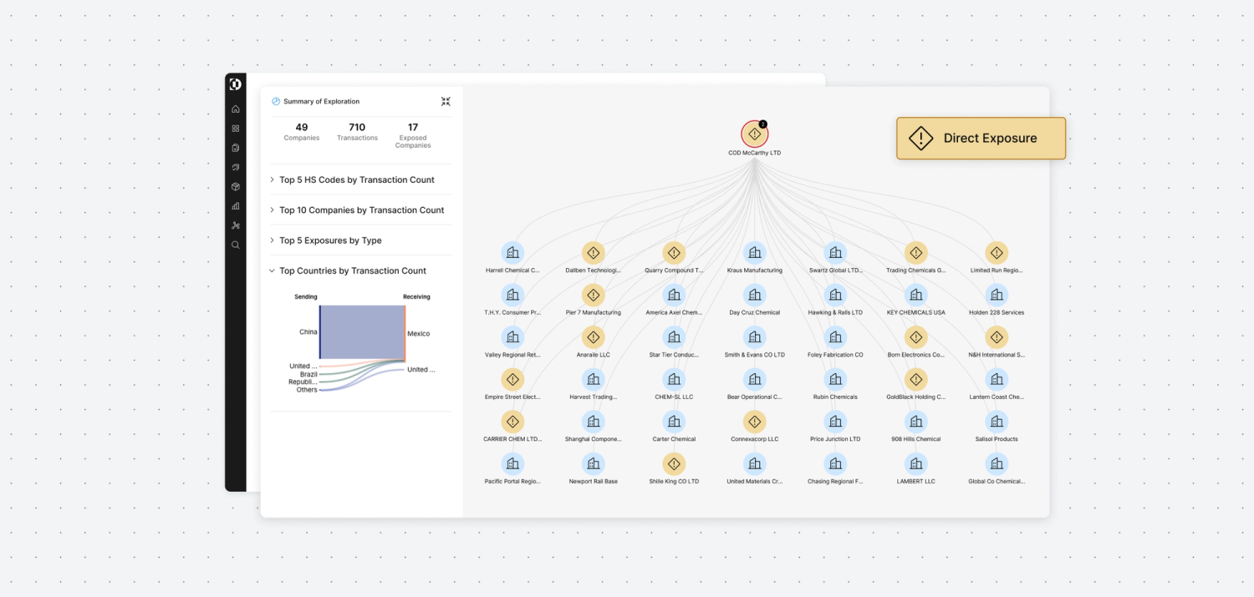Select the LAMBERT LLC node

(x=916, y=463)
